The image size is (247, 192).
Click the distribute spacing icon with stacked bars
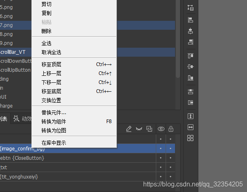pos(191,92)
